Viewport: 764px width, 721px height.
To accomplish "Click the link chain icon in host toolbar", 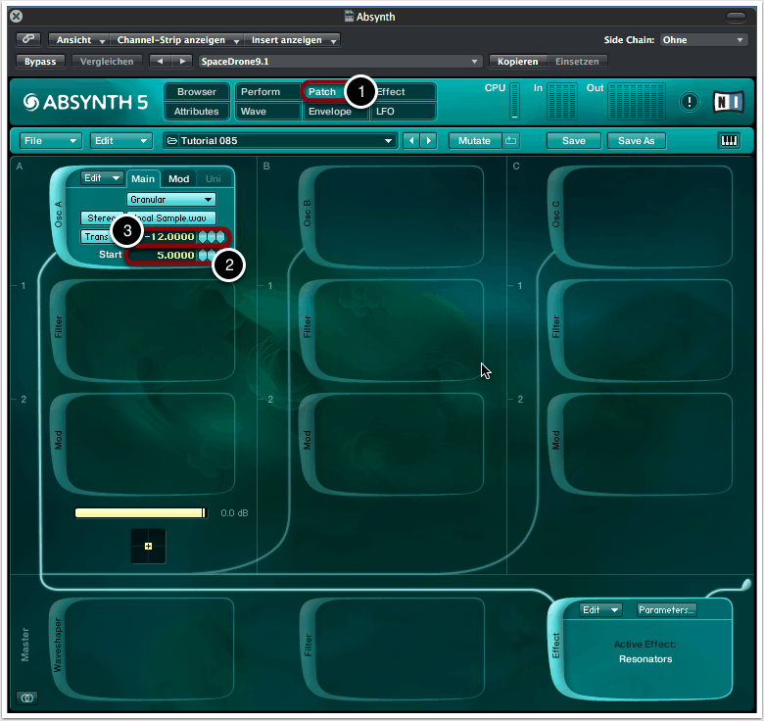I will 28,40.
